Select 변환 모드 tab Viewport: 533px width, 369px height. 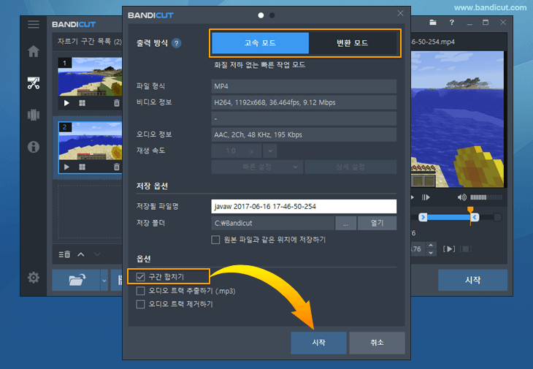pos(353,43)
